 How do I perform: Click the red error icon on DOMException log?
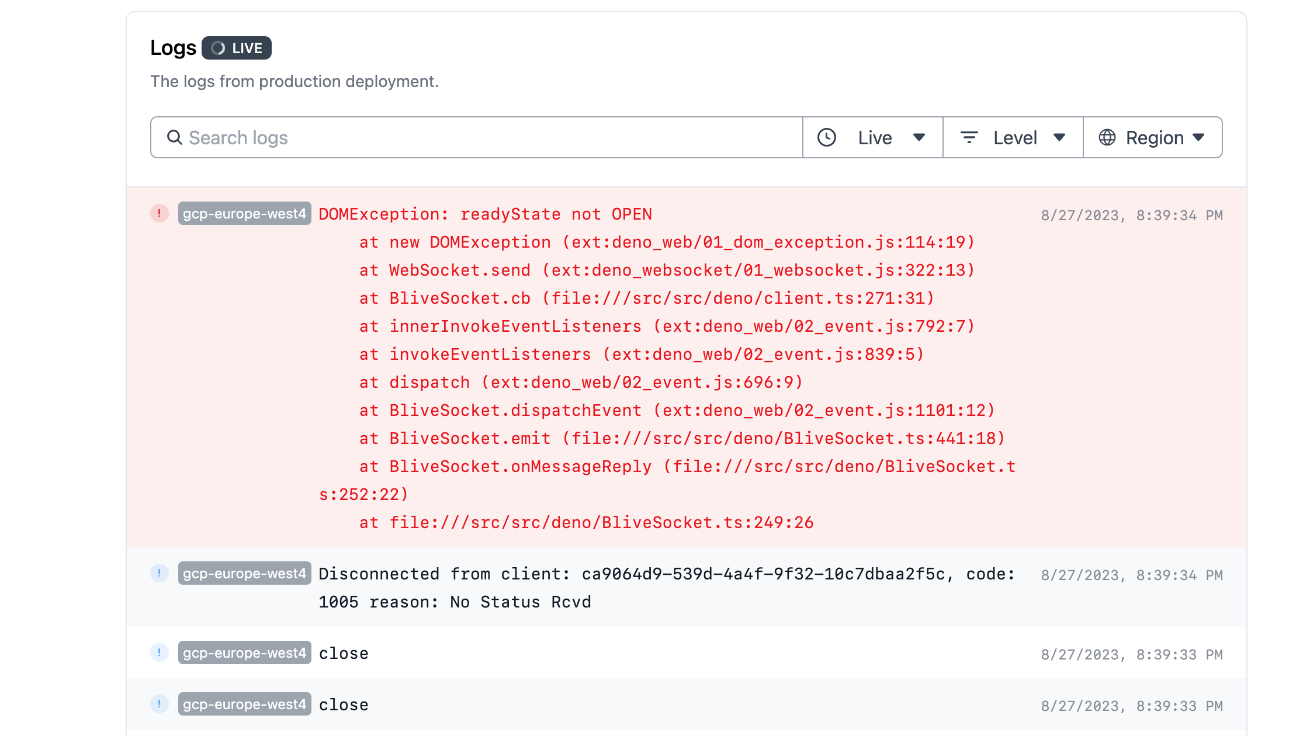[x=159, y=213]
